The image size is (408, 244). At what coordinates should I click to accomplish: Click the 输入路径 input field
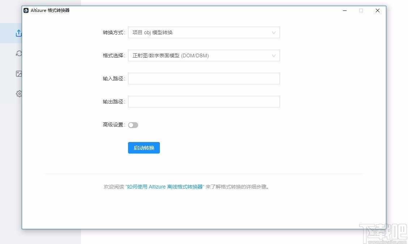(204, 79)
